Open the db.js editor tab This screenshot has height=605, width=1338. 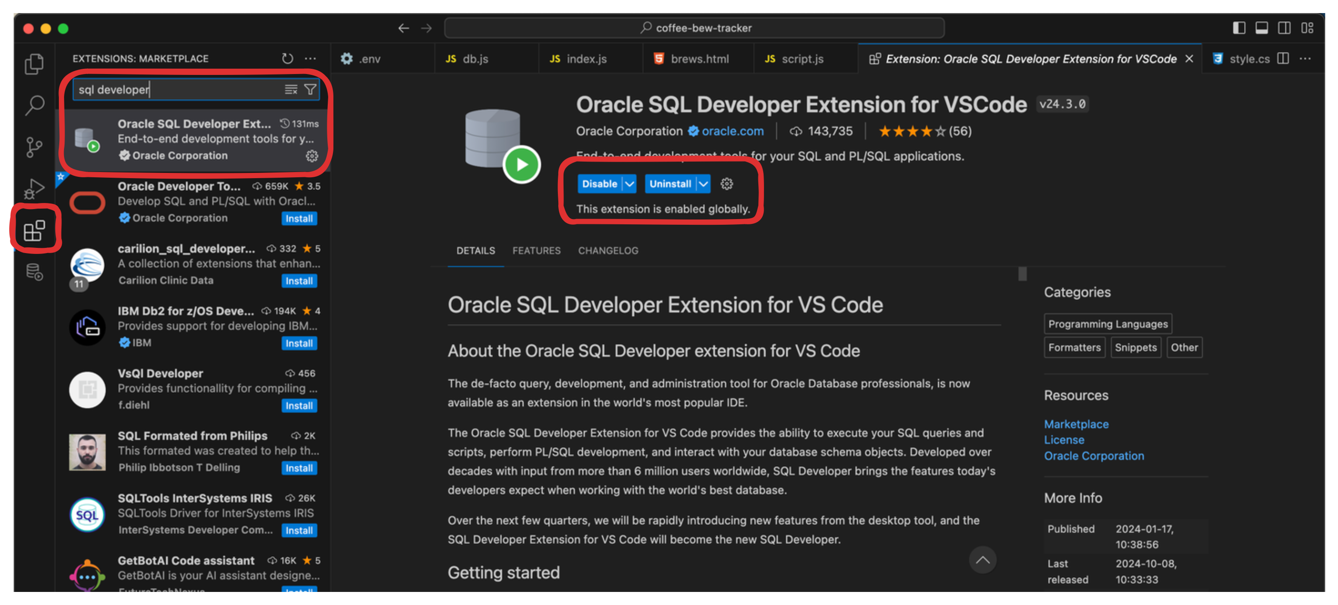(x=487, y=59)
